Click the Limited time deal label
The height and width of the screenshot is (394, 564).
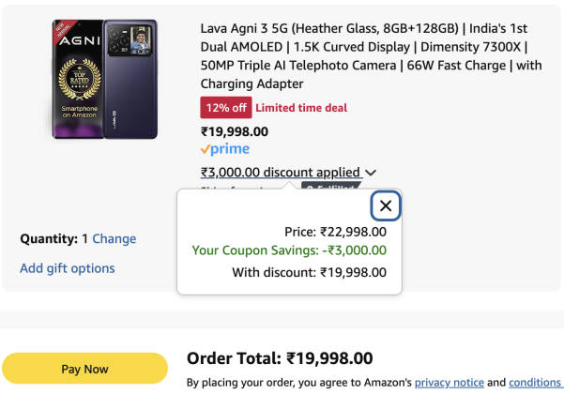tap(301, 108)
